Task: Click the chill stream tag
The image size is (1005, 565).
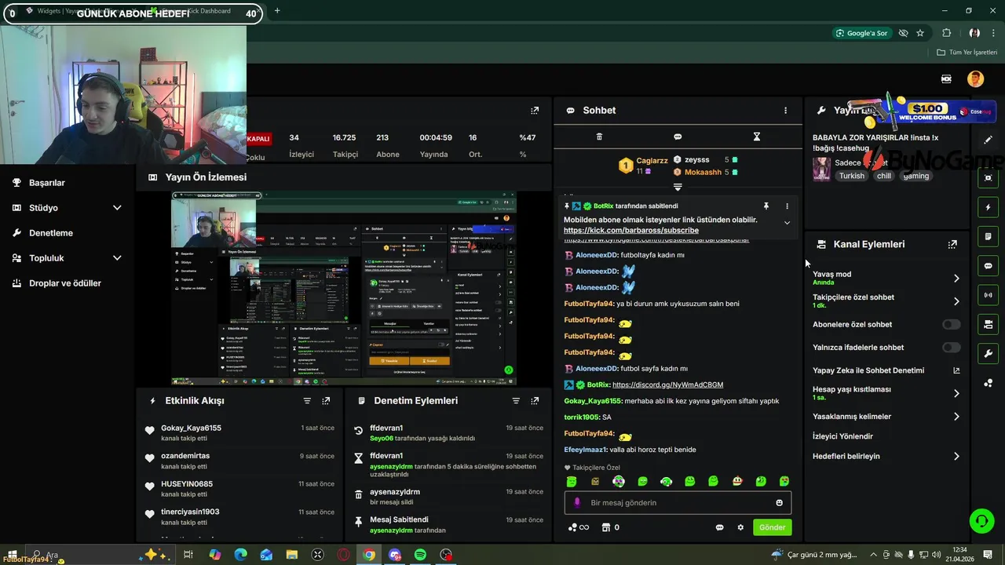Action: click(x=884, y=176)
